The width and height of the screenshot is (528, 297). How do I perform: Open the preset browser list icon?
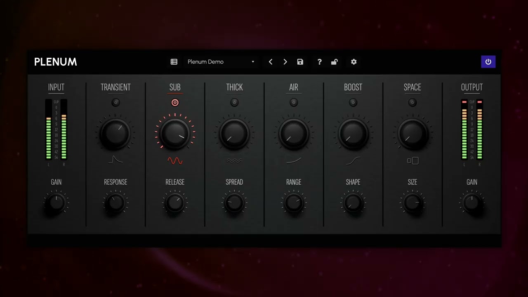174,62
